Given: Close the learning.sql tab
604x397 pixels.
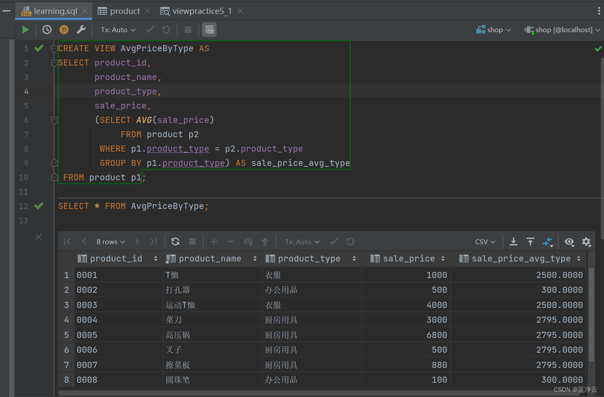Looking at the screenshot, I should pos(85,11).
